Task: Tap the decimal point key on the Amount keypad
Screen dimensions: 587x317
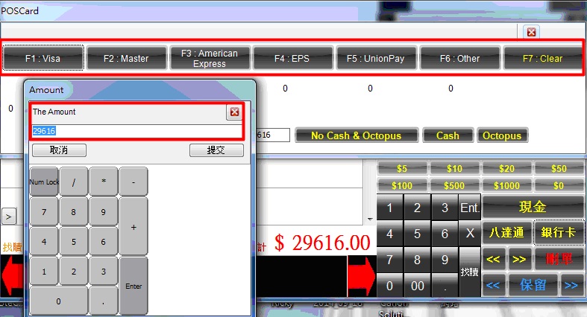Action: [x=104, y=301]
